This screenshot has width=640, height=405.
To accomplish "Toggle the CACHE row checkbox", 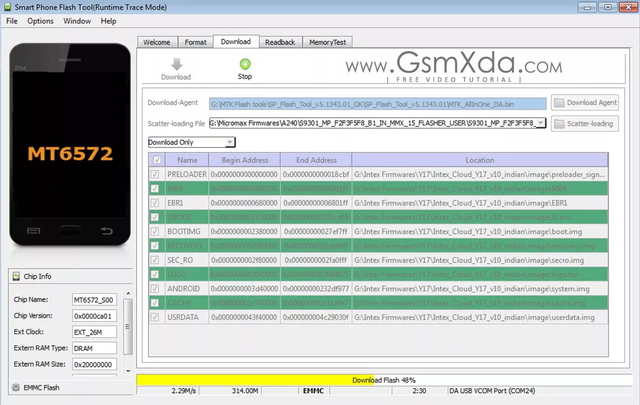I will (155, 303).
